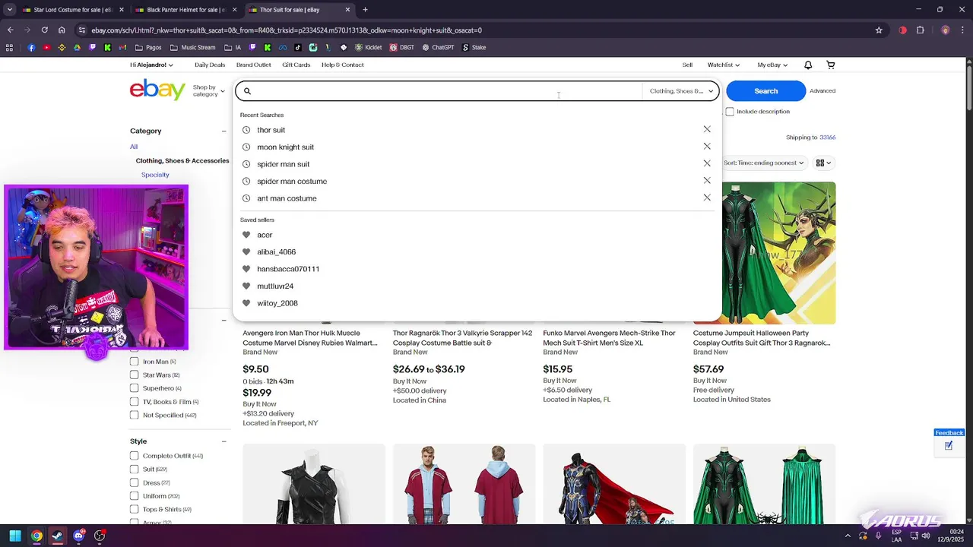
Task: Remove 'moon knight suit' from recent searches
Action: tap(707, 147)
